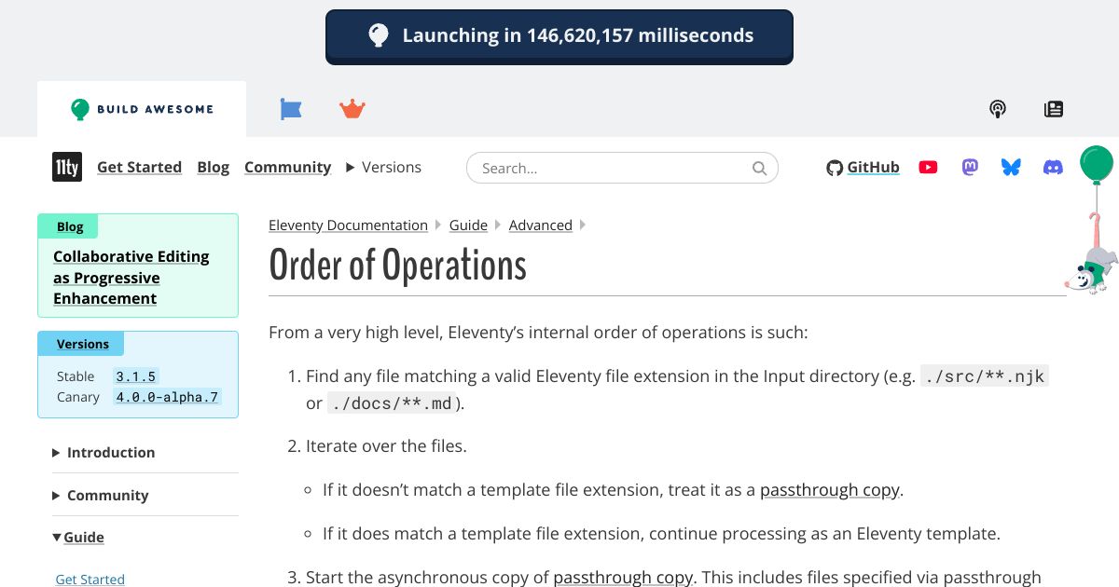Open the podcast icon in the top bar
1119x587 pixels.
click(998, 109)
